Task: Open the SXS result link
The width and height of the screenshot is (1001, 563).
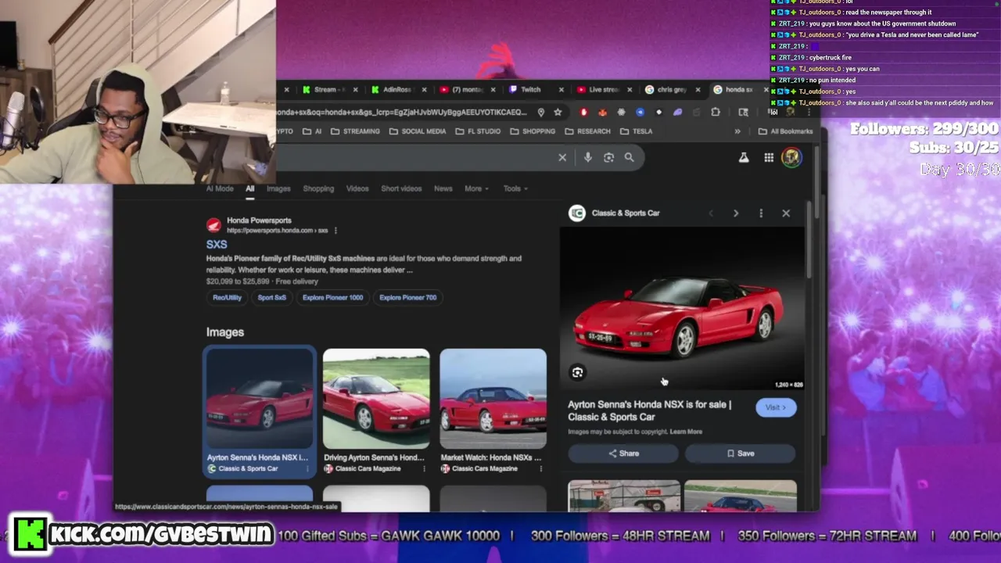Action: 217,245
